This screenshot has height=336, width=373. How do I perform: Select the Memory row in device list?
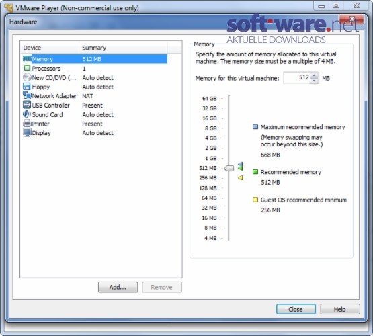click(x=95, y=59)
